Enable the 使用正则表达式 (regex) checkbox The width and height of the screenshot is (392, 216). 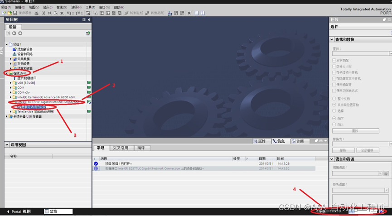(x=334, y=91)
